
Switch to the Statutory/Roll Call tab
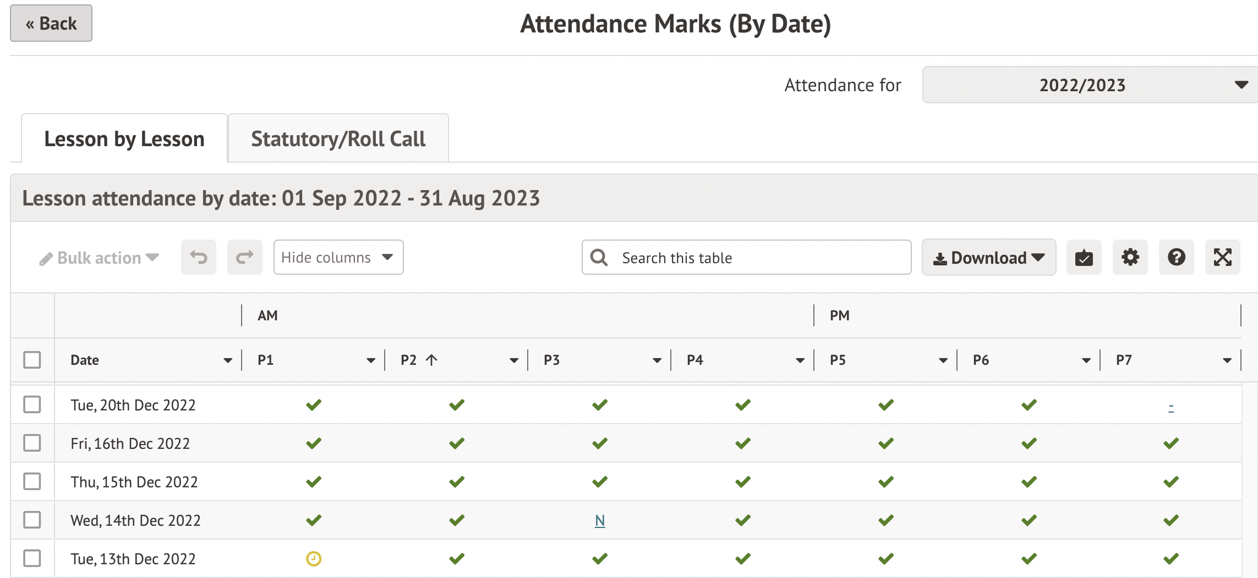pos(337,138)
